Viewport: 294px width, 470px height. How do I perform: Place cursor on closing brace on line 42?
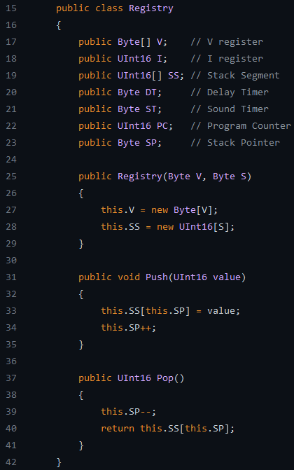coord(59,462)
